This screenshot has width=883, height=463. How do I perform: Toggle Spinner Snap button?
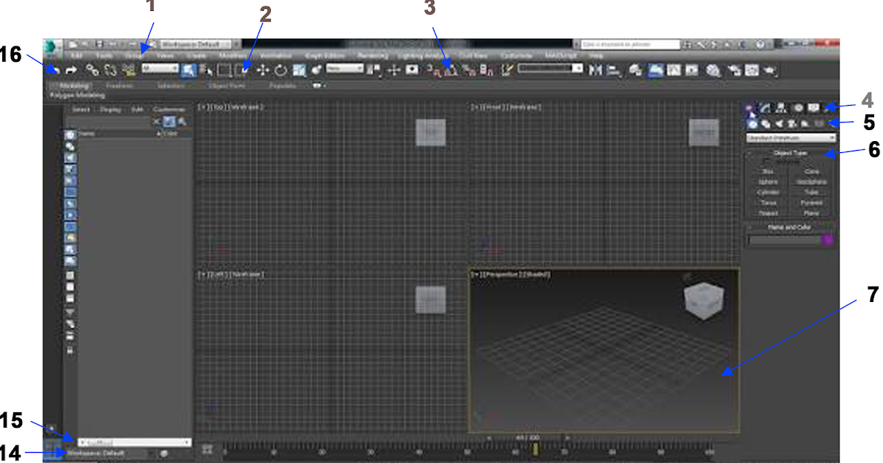[x=486, y=71]
